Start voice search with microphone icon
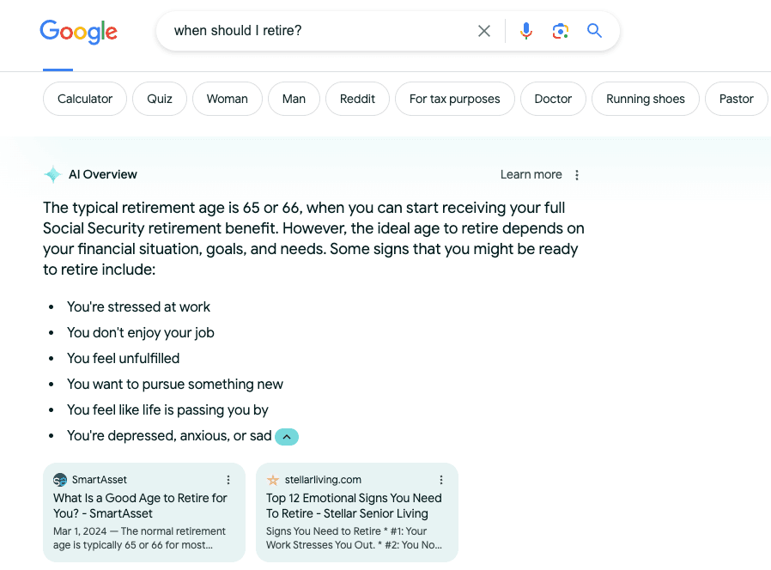 (526, 31)
